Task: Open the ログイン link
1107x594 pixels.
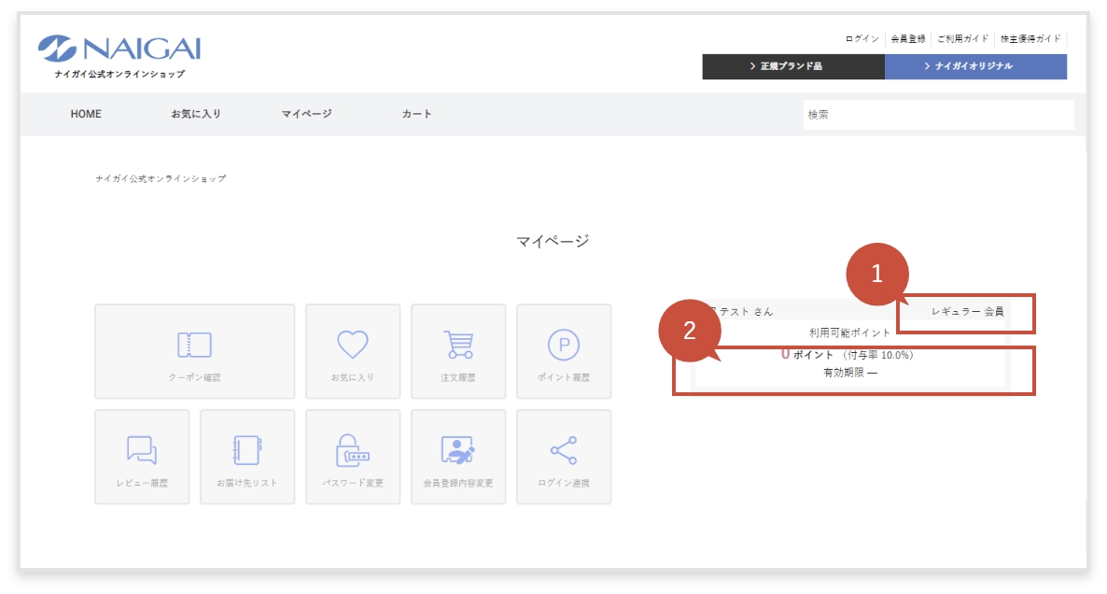Action: click(864, 38)
